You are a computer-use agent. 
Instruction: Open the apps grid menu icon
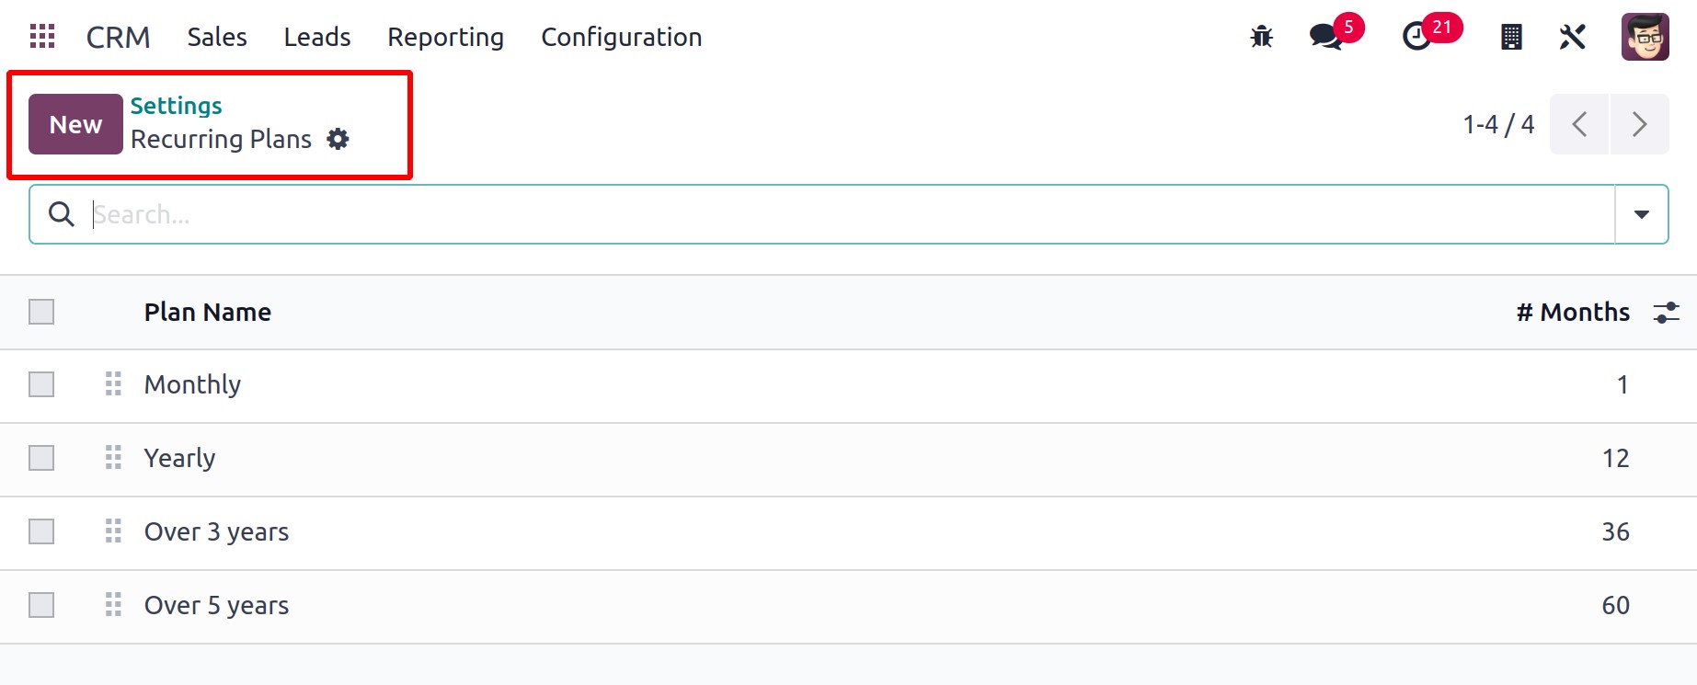click(x=42, y=37)
